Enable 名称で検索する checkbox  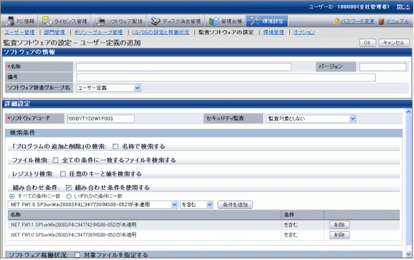tap(116, 147)
